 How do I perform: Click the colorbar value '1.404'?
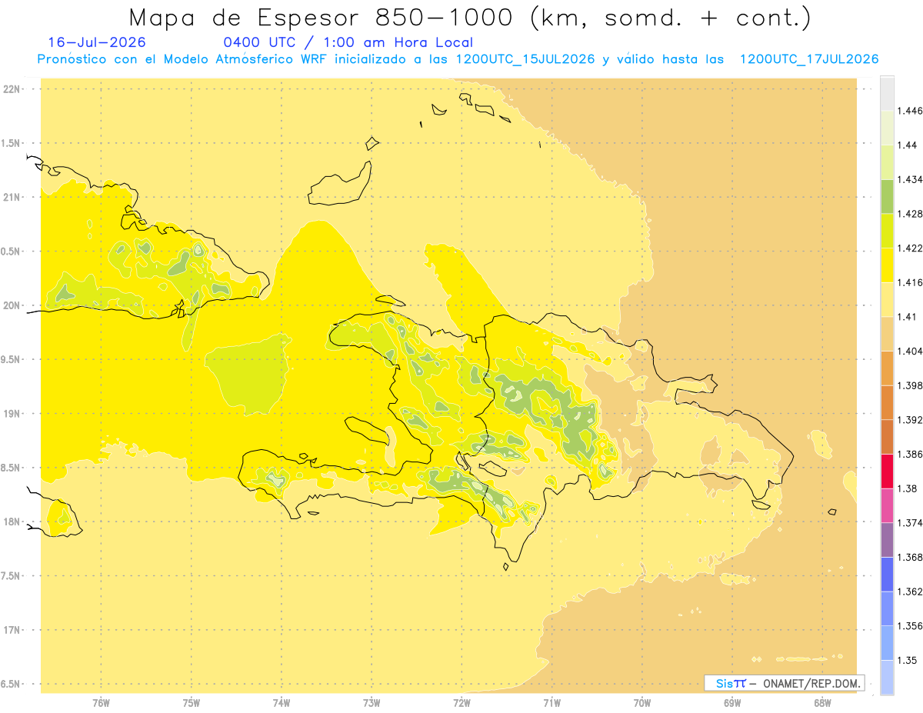pos(910,351)
